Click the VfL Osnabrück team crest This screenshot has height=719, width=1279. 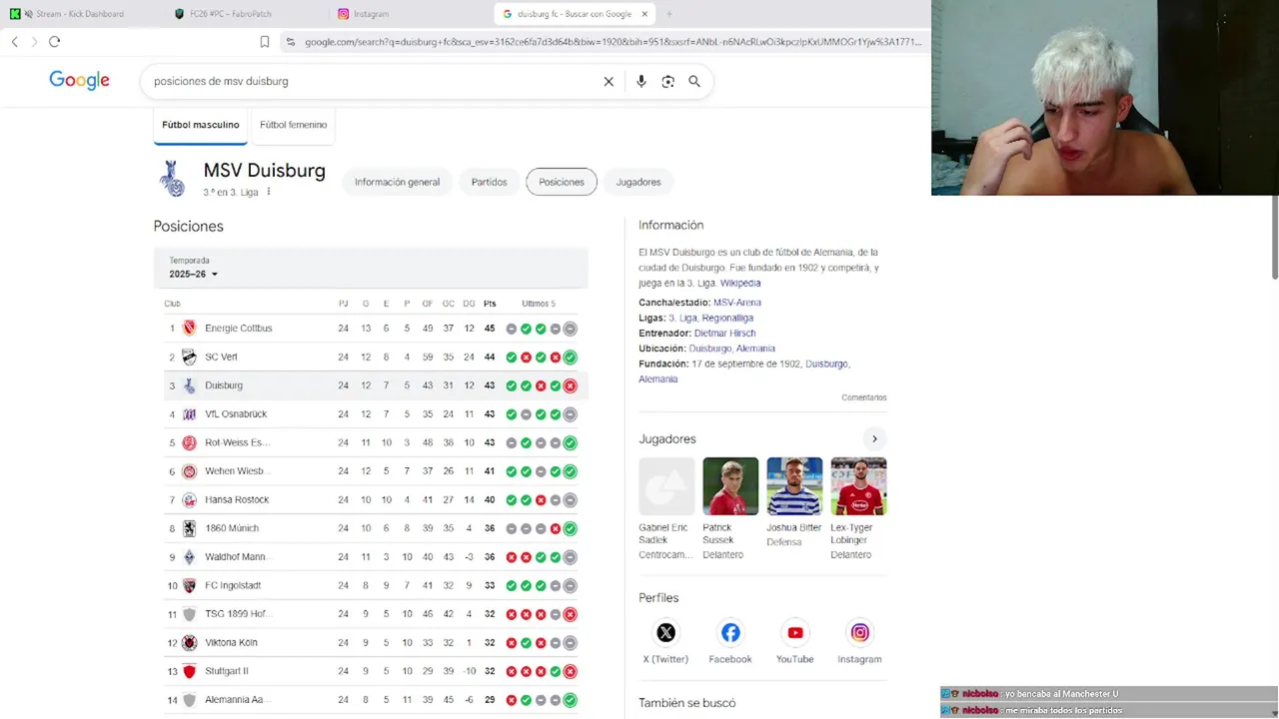189,414
